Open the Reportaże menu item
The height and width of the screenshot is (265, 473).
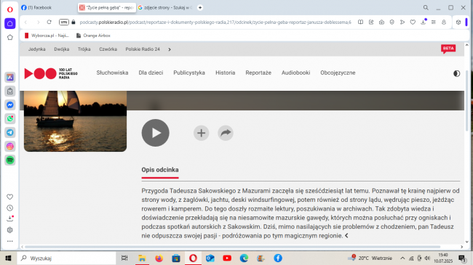pyautogui.click(x=258, y=73)
